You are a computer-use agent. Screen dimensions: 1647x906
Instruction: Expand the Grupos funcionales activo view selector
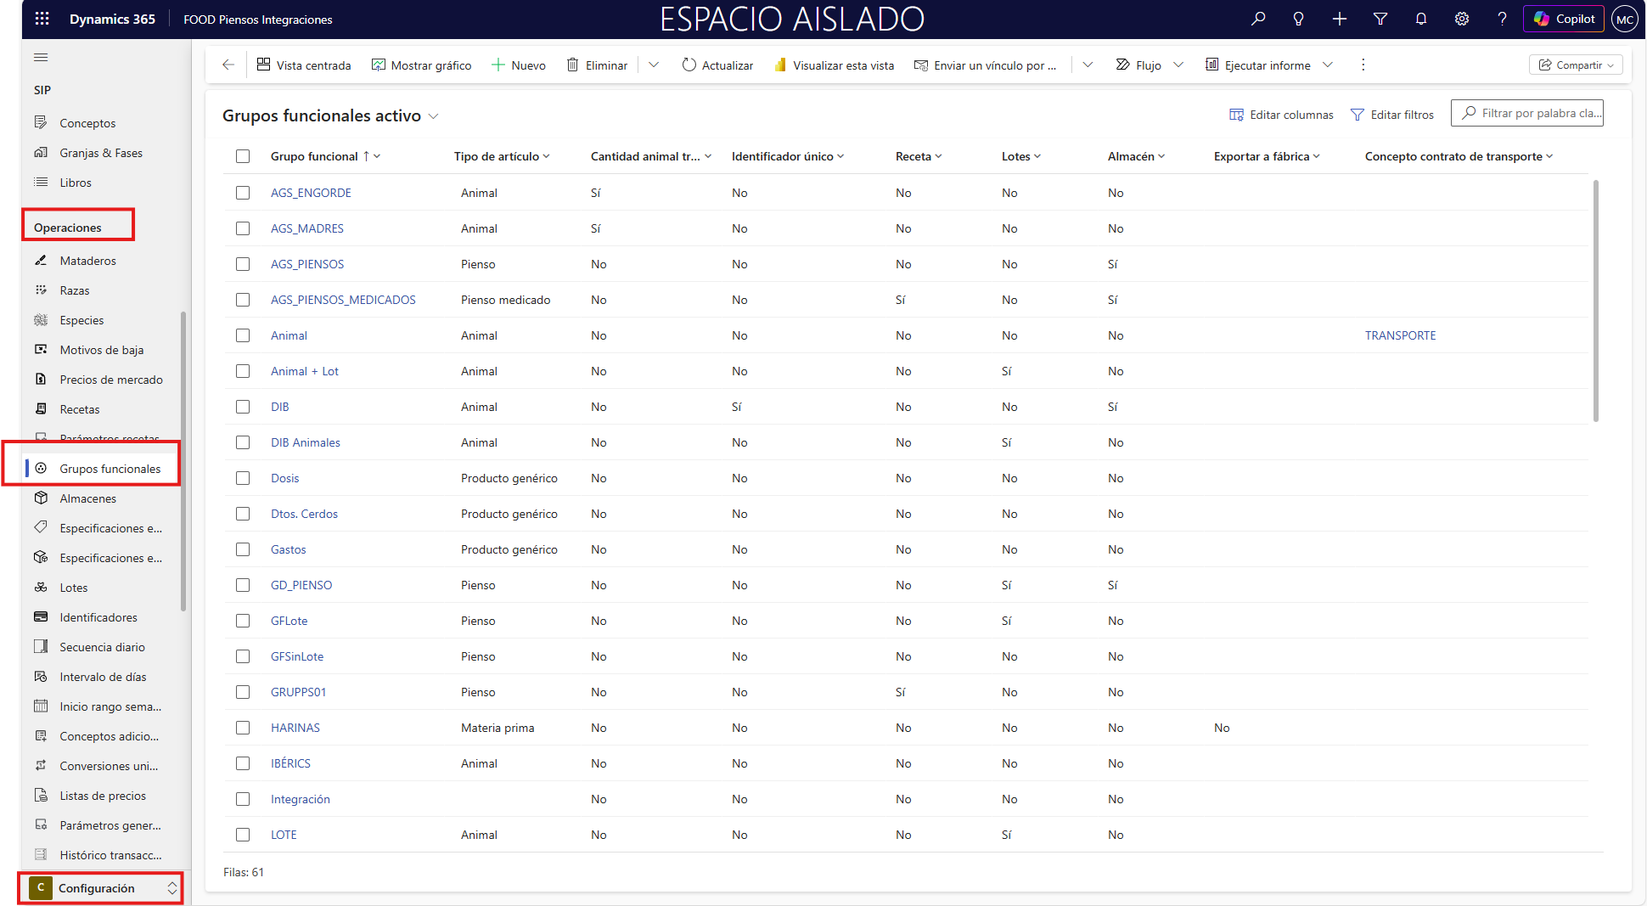tap(433, 116)
